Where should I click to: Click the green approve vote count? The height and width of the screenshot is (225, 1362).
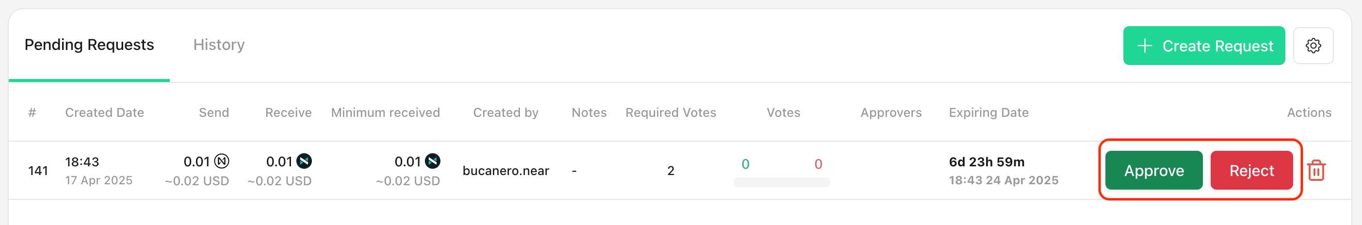tap(745, 164)
